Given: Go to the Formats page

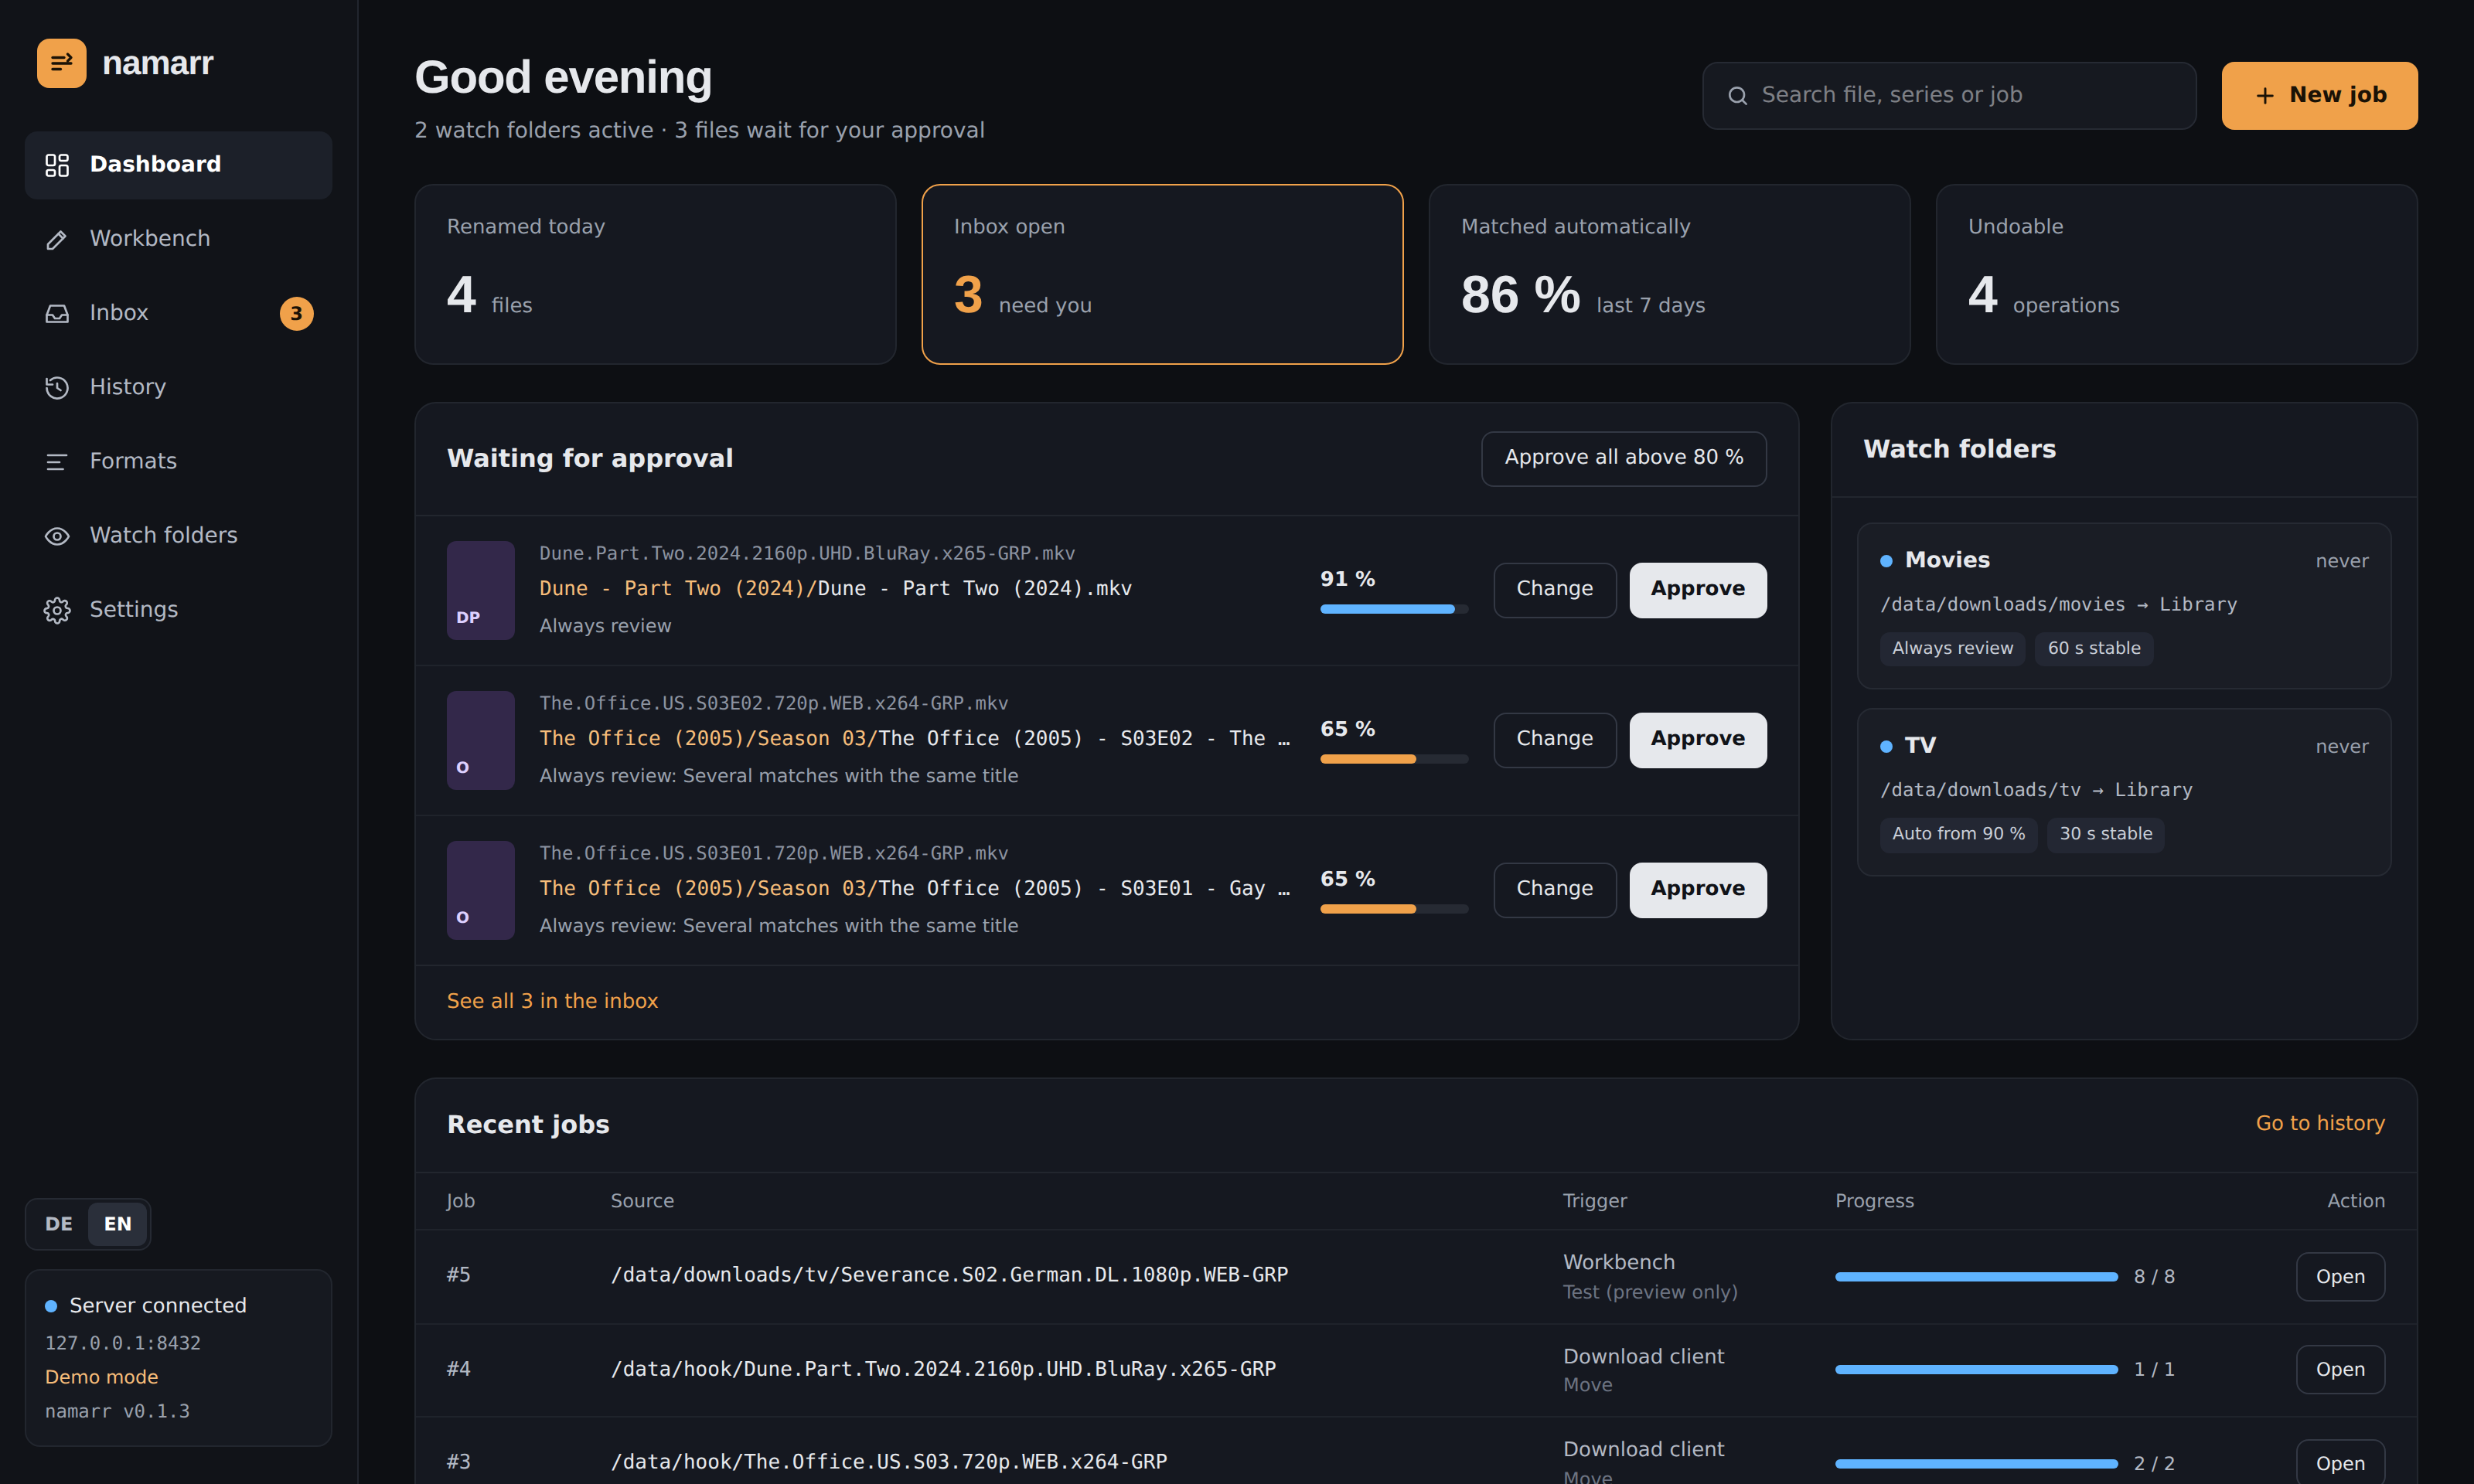Looking at the screenshot, I should (178, 461).
